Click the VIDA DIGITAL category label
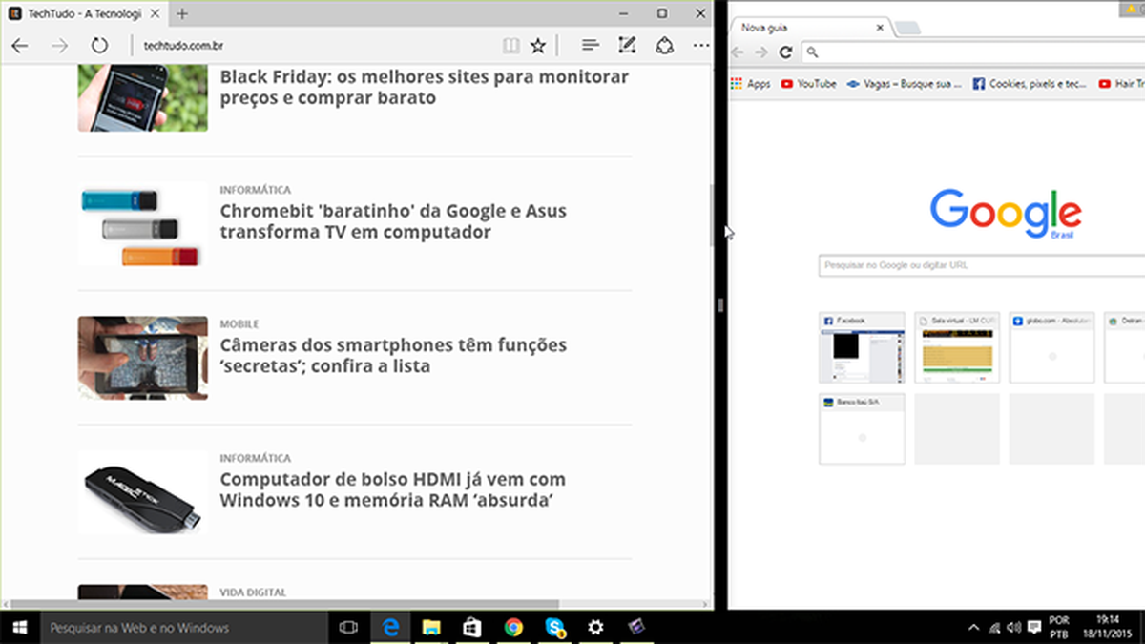Viewport: 1145px width, 644px height. pos(252,592)
